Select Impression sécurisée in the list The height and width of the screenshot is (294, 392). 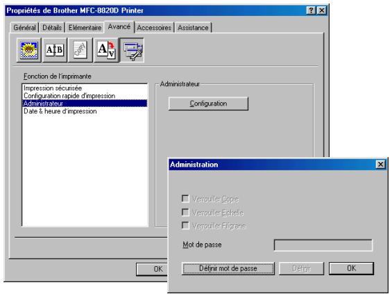click(x=85, y=88)
